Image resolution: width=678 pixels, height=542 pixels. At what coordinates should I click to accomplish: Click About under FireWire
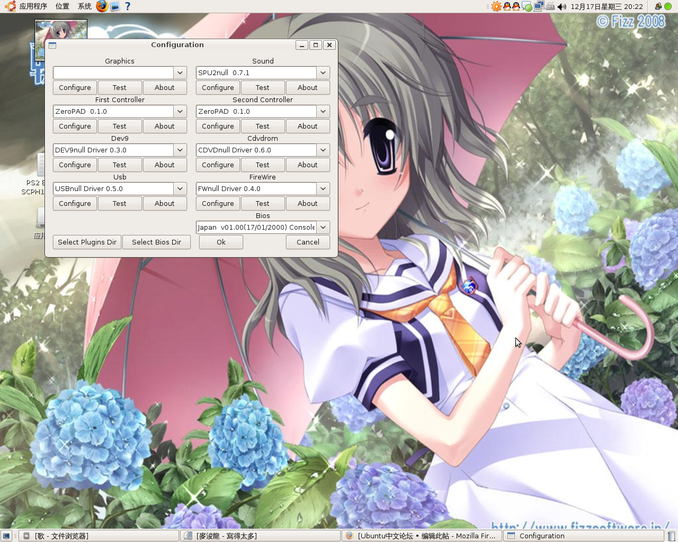click(x=308, y=203)
